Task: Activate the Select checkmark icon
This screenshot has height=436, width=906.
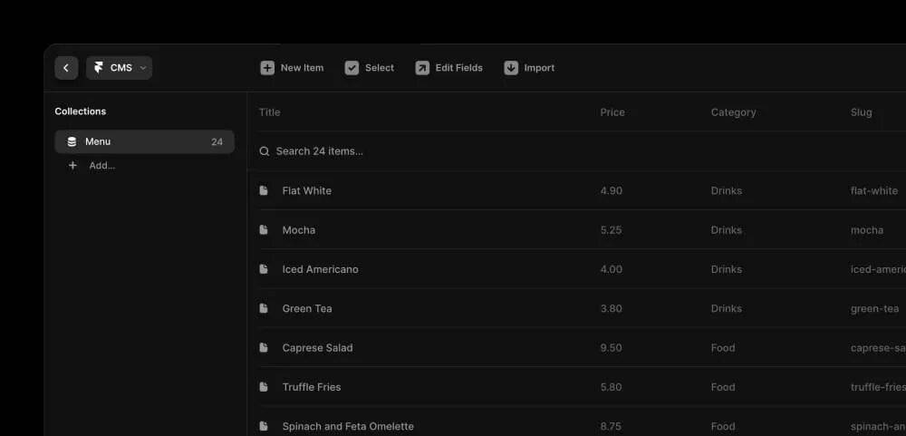Action: (352, 68)
